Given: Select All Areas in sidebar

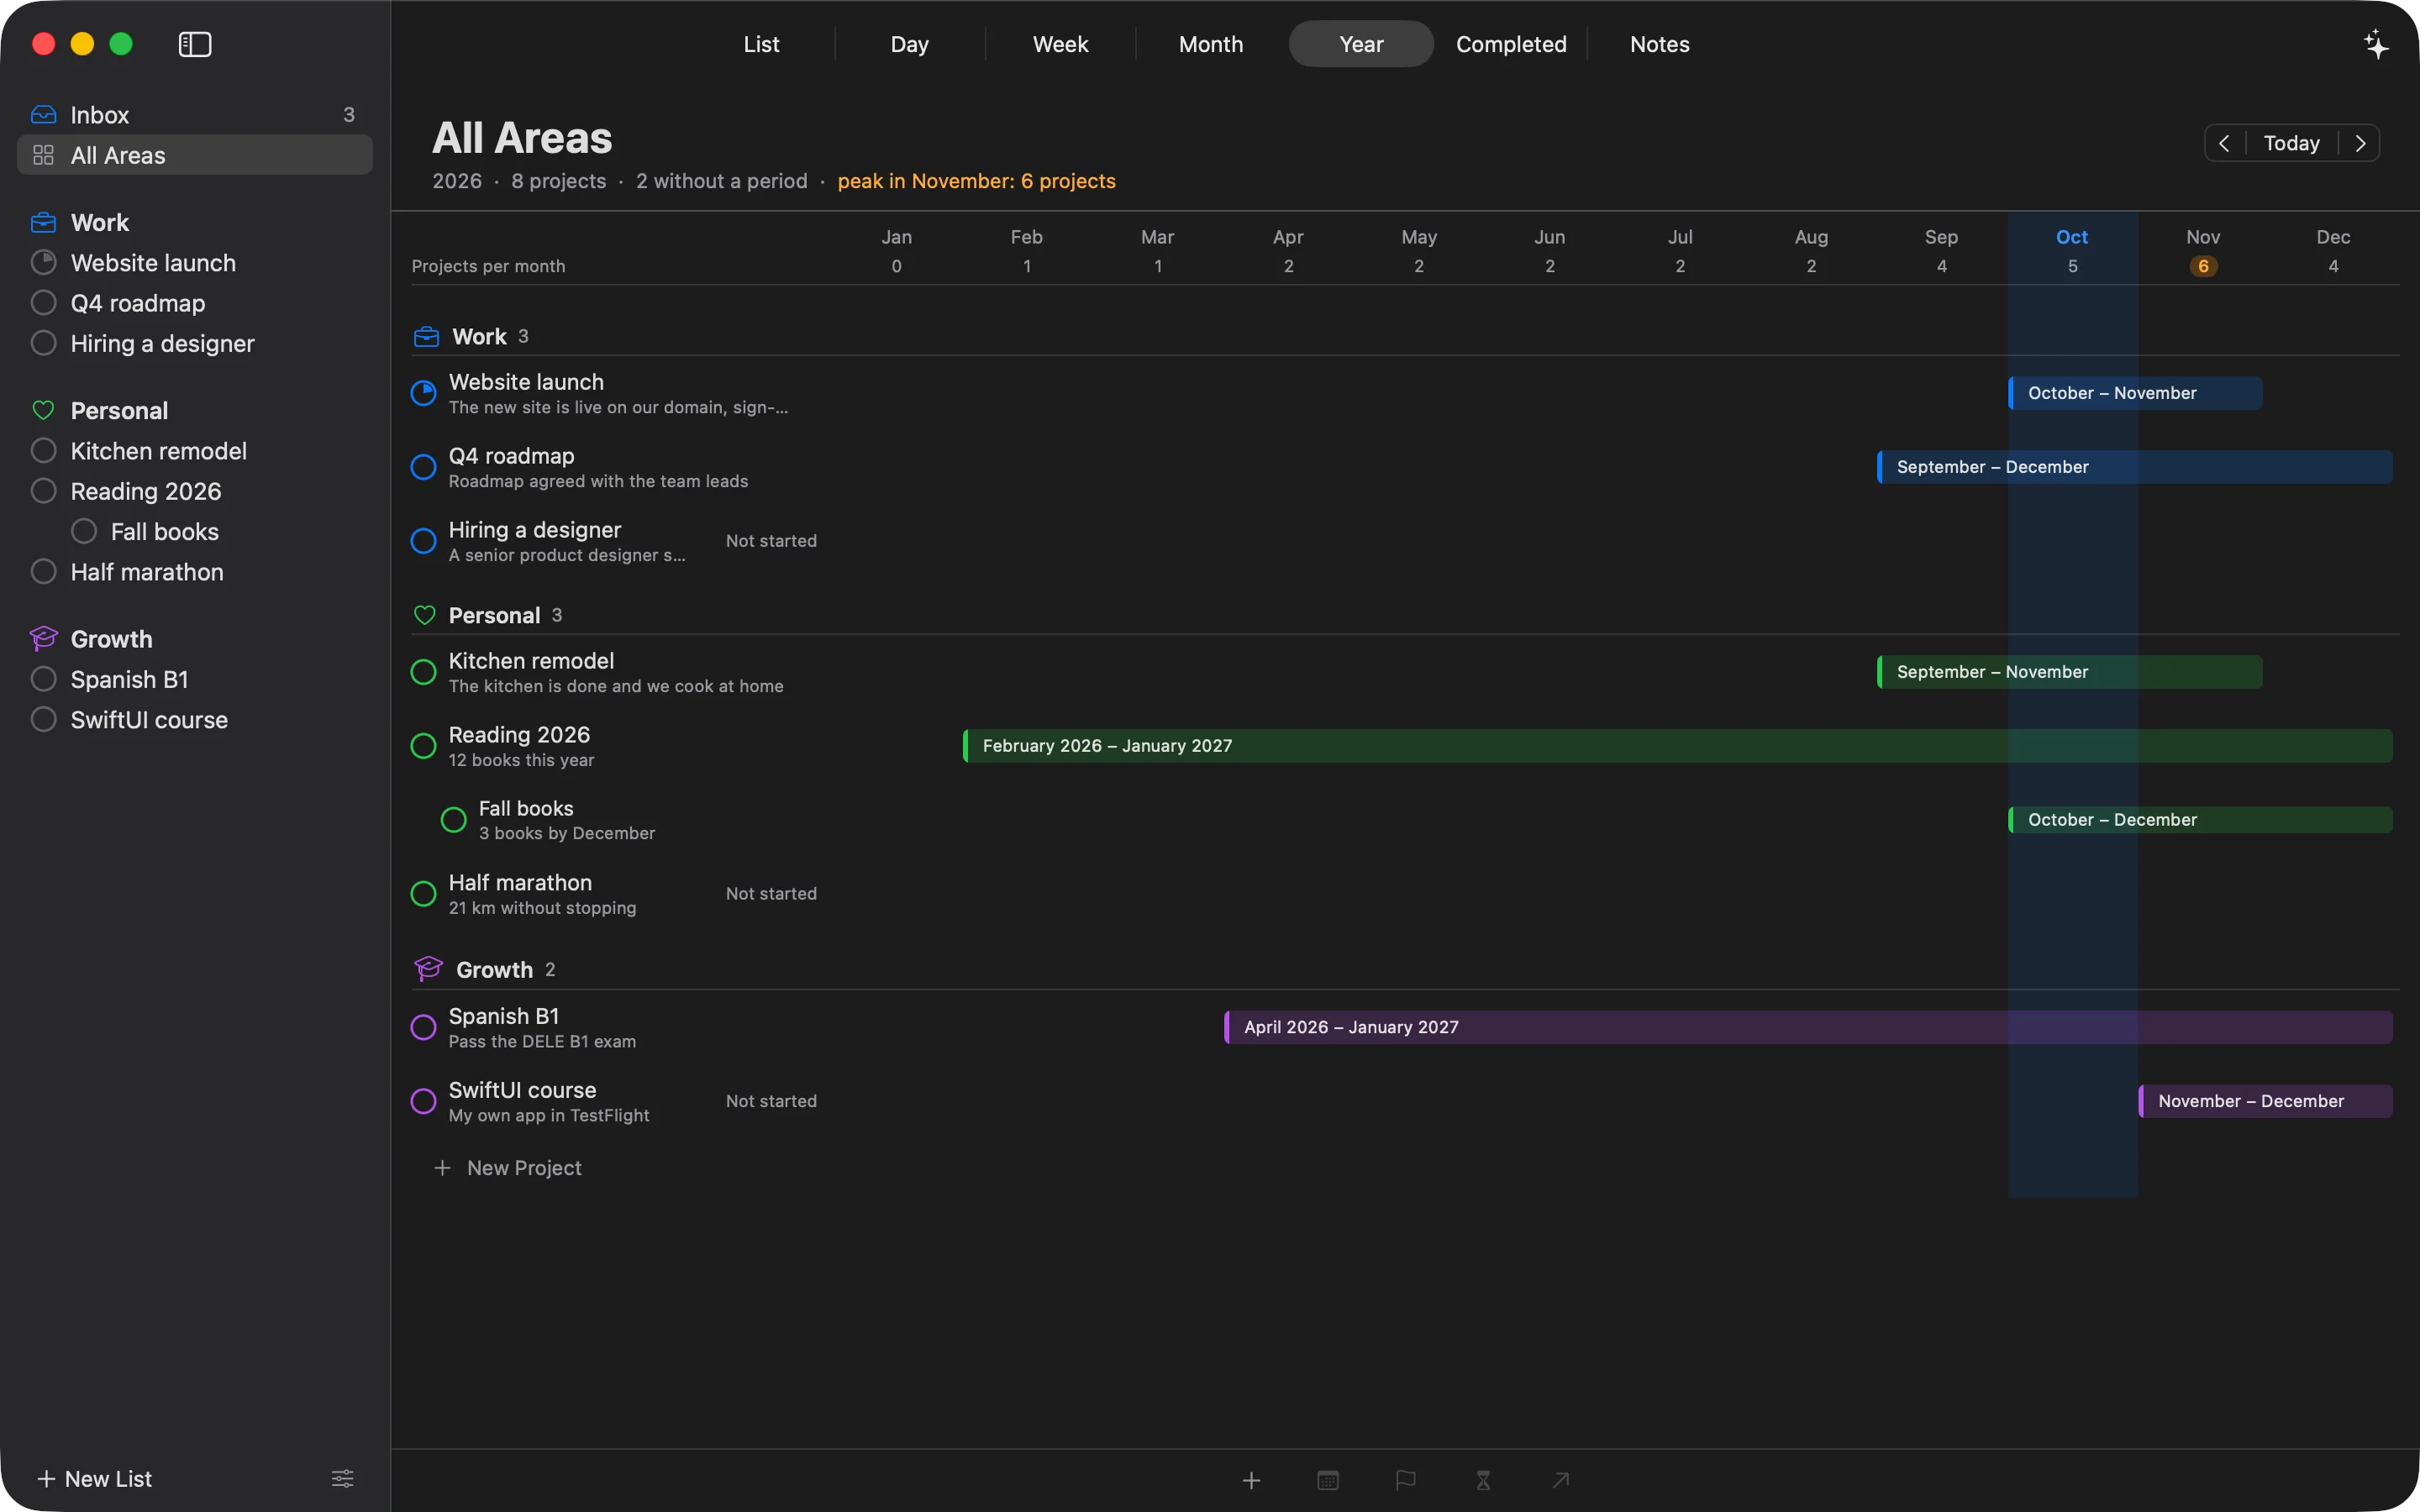Looking at the screenshot, I should (x=195, y=155).
